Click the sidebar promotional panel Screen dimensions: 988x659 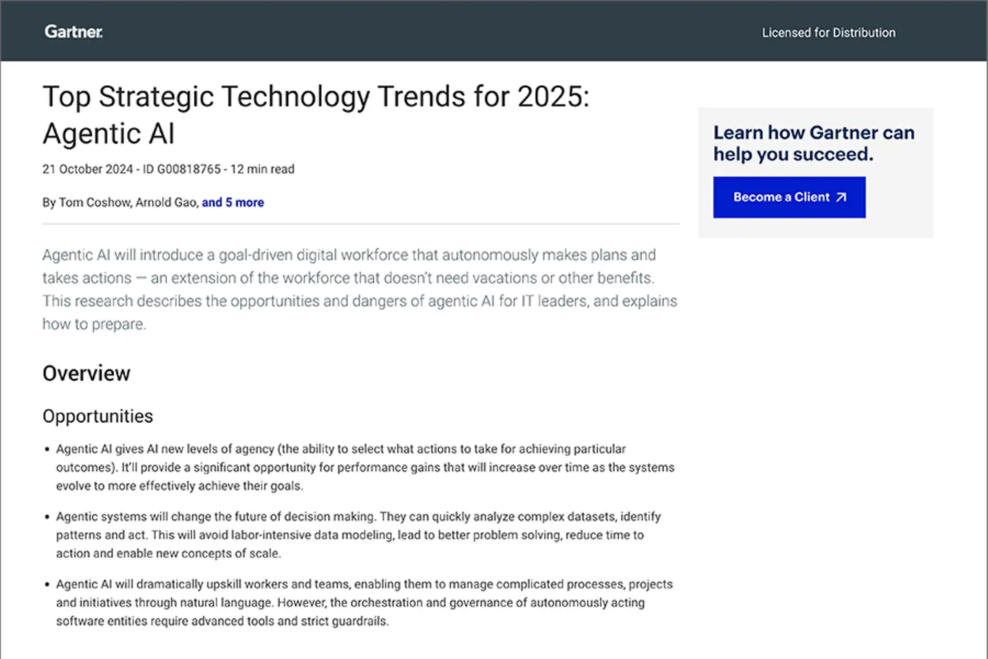tap(815, 172)
